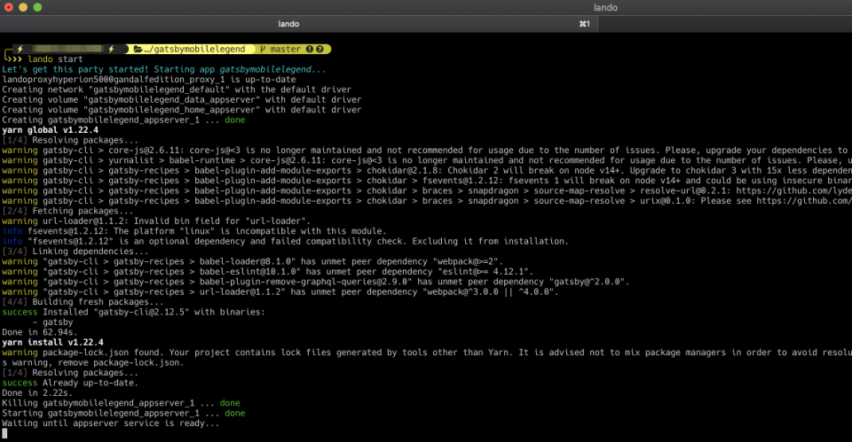This screenshot has height=442, width=852.
Task: Click the second lightning bolt icon in prompt
Action: pyautogui.click(x=112, y=49)
